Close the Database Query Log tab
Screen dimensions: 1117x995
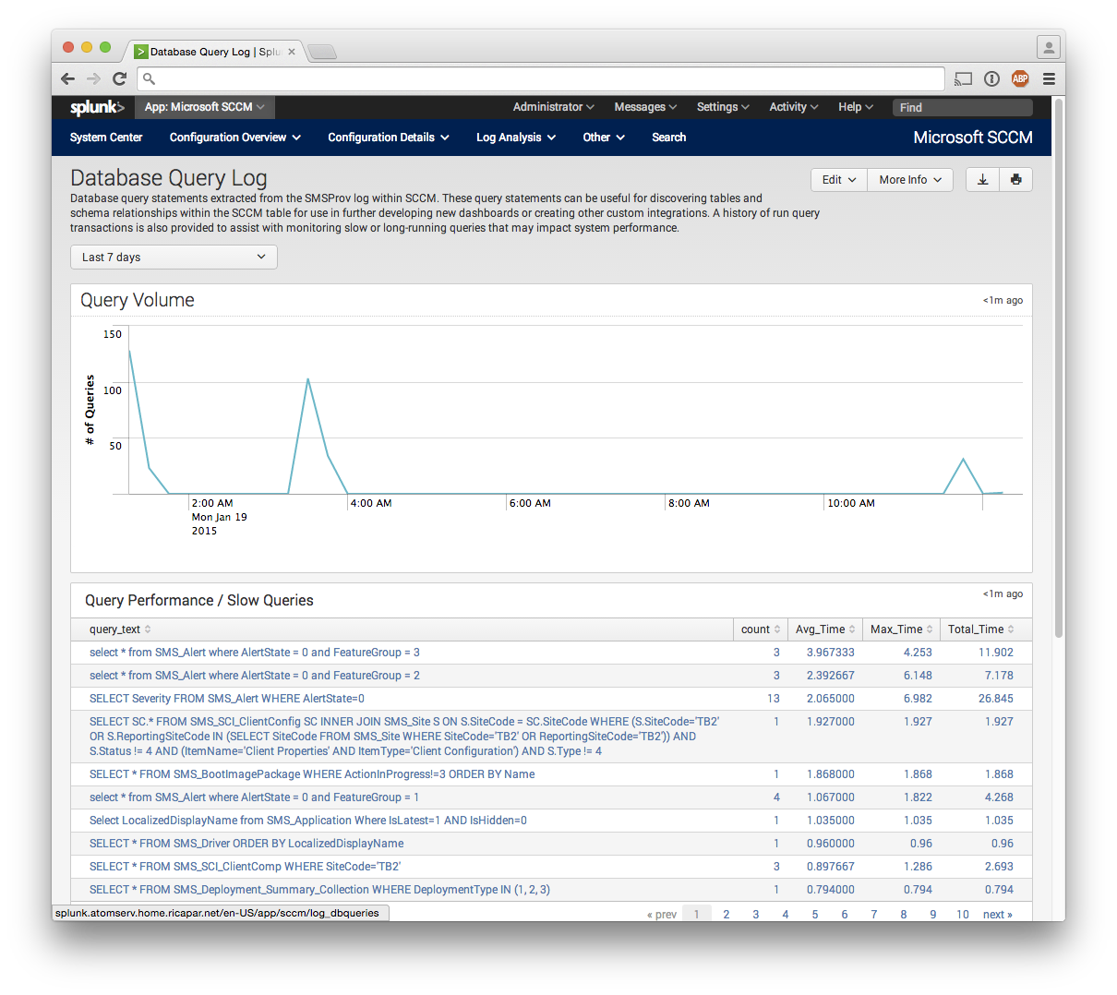click(292, 52)
